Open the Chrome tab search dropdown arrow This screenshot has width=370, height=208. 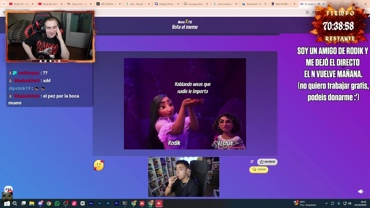(3, 4)
